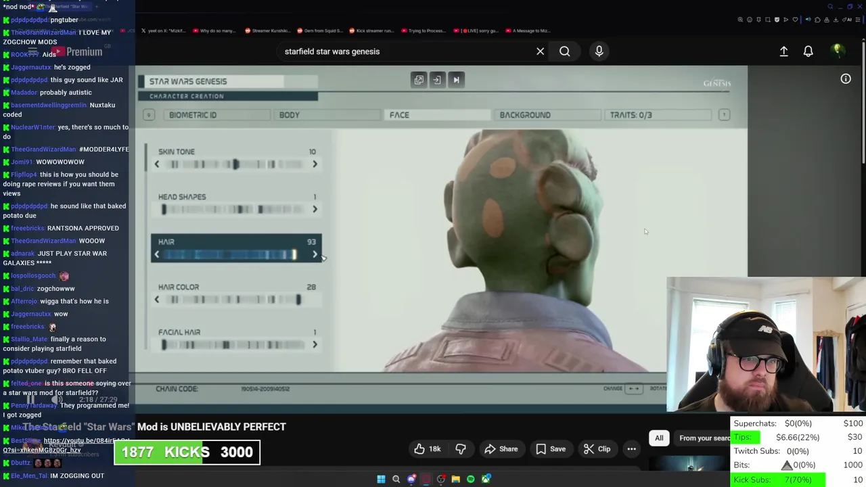Increase Hair style with right arrow
The width and height of the screenshot is (866, 487).
point(315,254)
